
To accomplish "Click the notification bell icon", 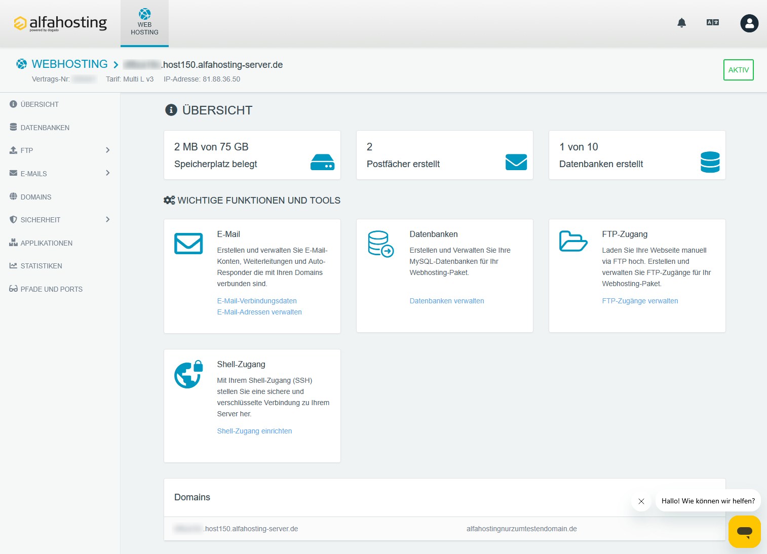I will click(x=681, y=23).
